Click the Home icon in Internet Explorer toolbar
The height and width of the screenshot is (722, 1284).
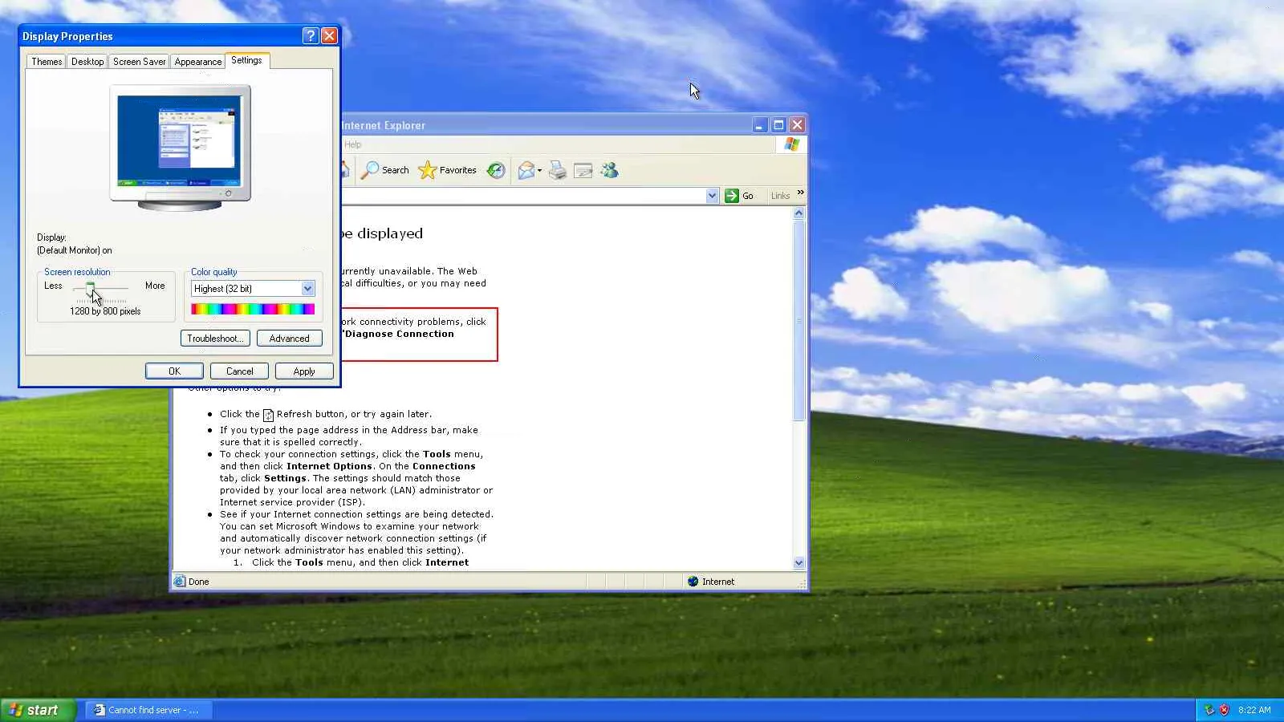[x=345, y=170]
